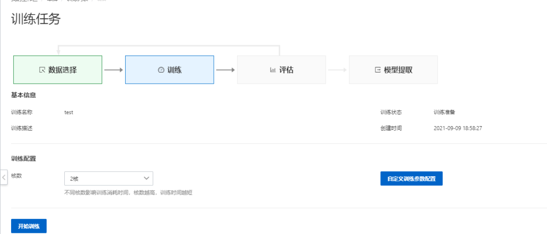Screen dimensions: 547x234
Task: Open the 核数 dropdown showing 2核
Action: [x=109, y=179]
